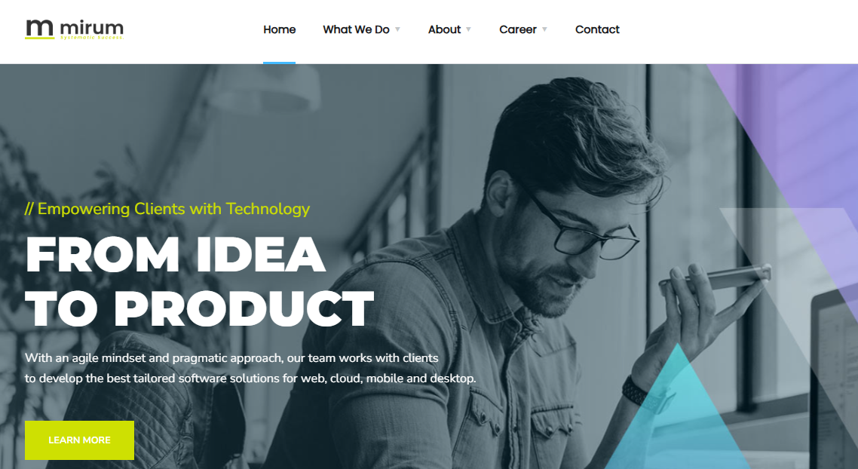Click the smartphone held in man's hand
This screenshot has width=858, height=469.
[x=715, y=278]
